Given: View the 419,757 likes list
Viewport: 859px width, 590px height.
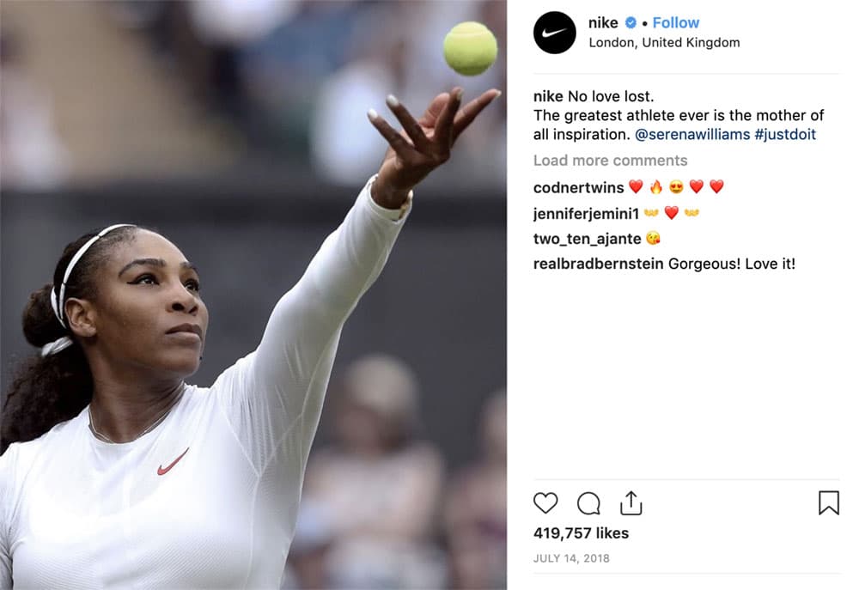Looking at the screenshot, I should point(581,533).
